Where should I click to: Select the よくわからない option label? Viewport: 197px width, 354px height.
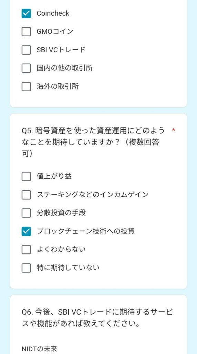point(61,250)
